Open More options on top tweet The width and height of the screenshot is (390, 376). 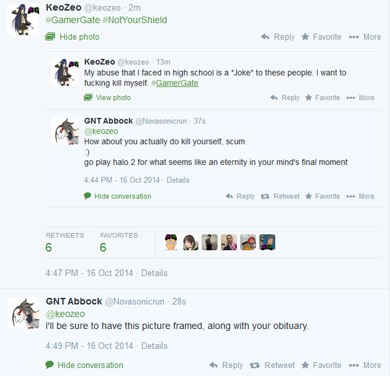point(365,37)
